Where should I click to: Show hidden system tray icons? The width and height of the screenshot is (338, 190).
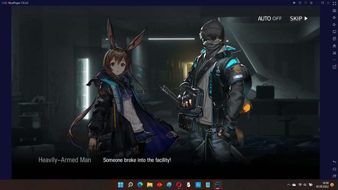point(289,185)
